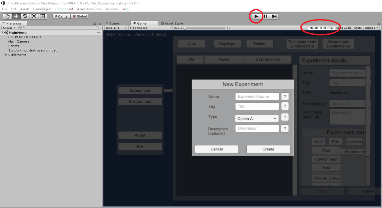Switch to the Scene tab
This screenshot has height=208, width=382.
point(112,24)
